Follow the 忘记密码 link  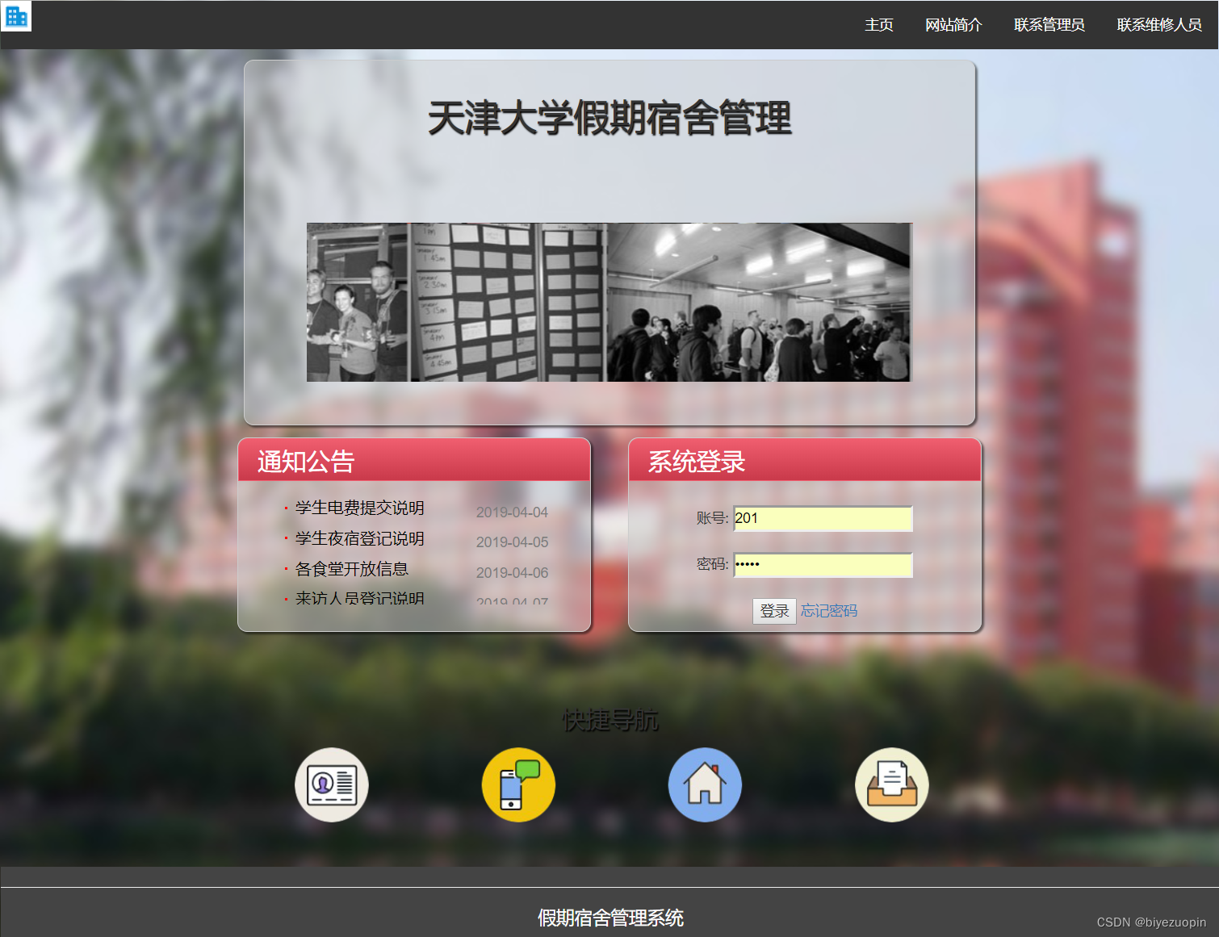829,611
